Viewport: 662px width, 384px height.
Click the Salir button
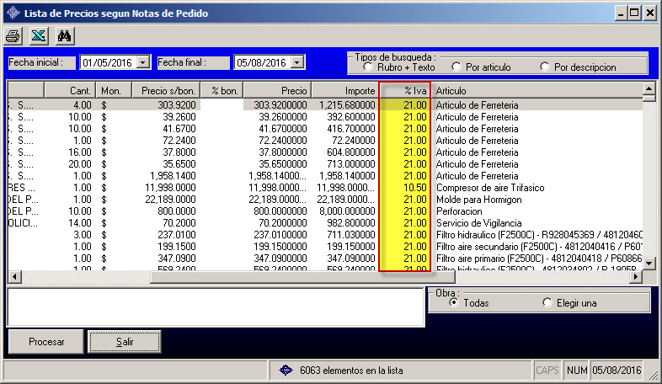tap(125, 342)
